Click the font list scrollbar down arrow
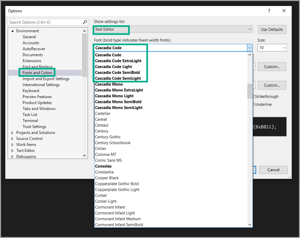 (x=250, y=224)
